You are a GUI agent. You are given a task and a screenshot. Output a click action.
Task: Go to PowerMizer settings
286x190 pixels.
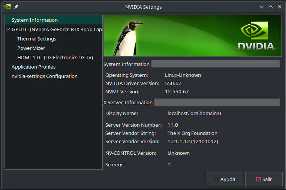[31, 48]
